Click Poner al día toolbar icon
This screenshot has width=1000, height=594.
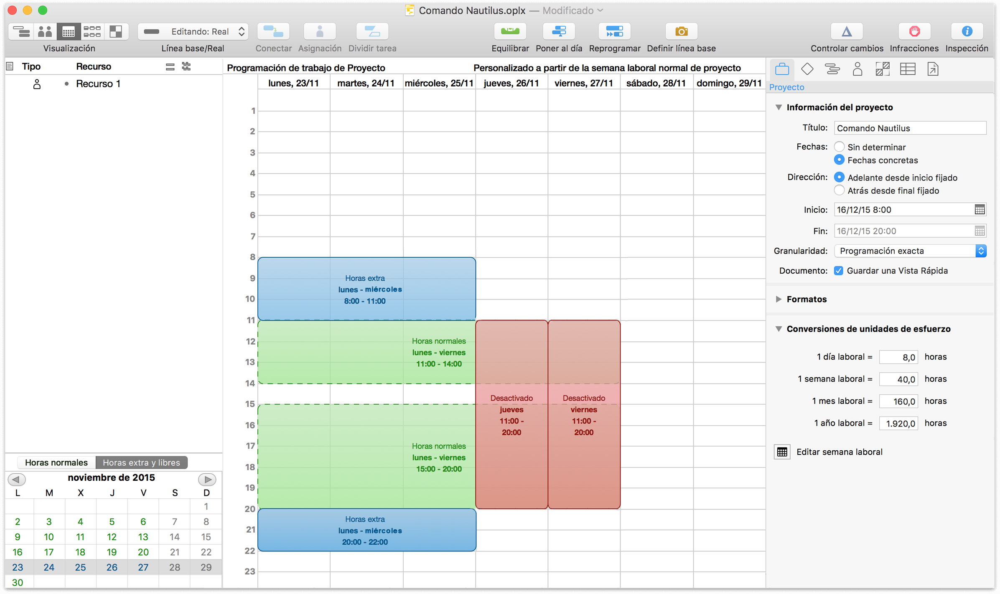click(559, 32)
